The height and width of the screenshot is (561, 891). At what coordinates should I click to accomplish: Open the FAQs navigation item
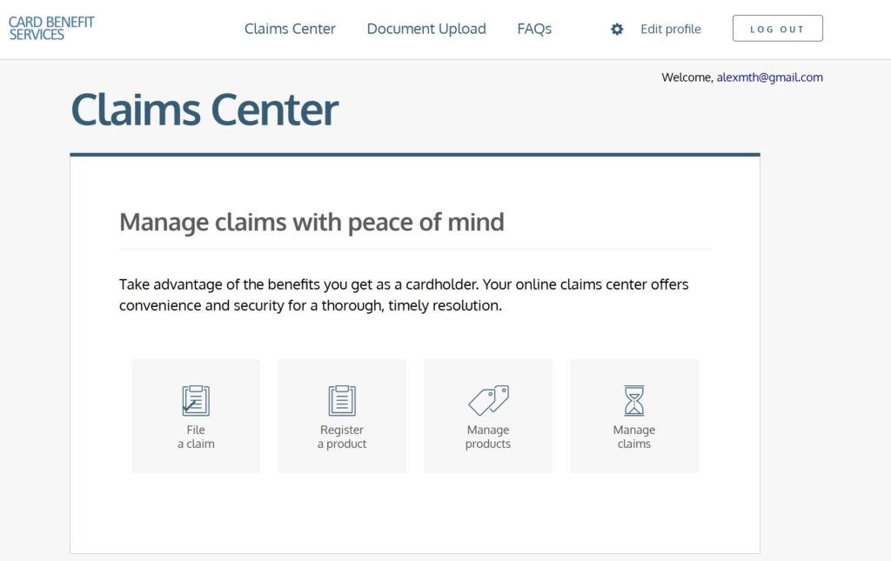[x=534, y=29]
